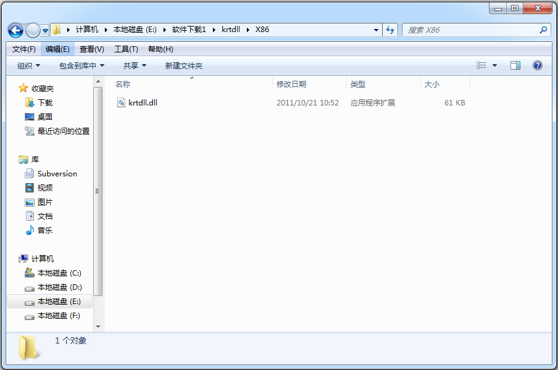This screenshot has height=370, width=558.
Task: Click the 搜索 X86 search field
Action: [470, 30]
